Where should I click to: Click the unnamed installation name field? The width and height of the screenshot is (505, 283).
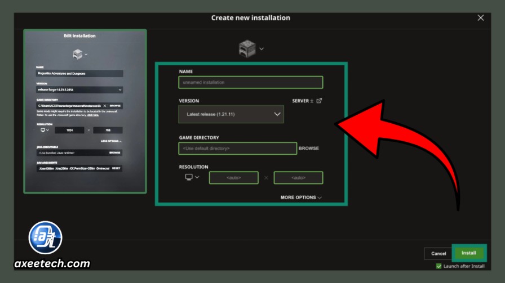point(251,82)
